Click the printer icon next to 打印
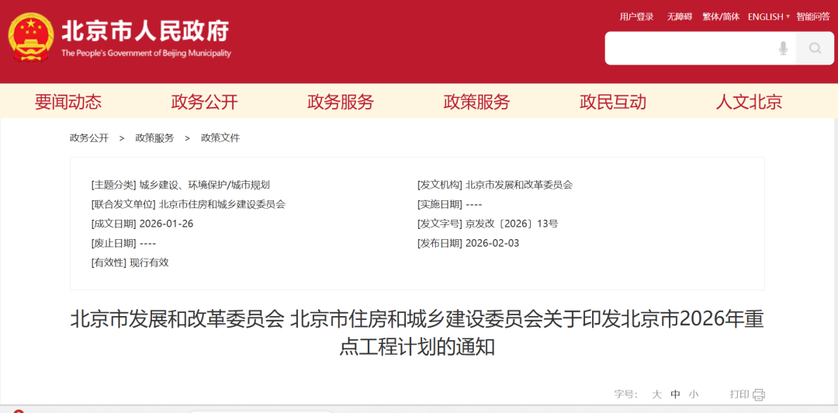Image resolution: width=838 pixels, height=413 pixels. (759, 395)
